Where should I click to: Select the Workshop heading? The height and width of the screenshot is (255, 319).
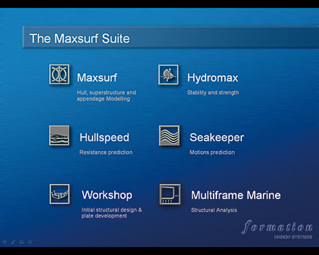107,195
